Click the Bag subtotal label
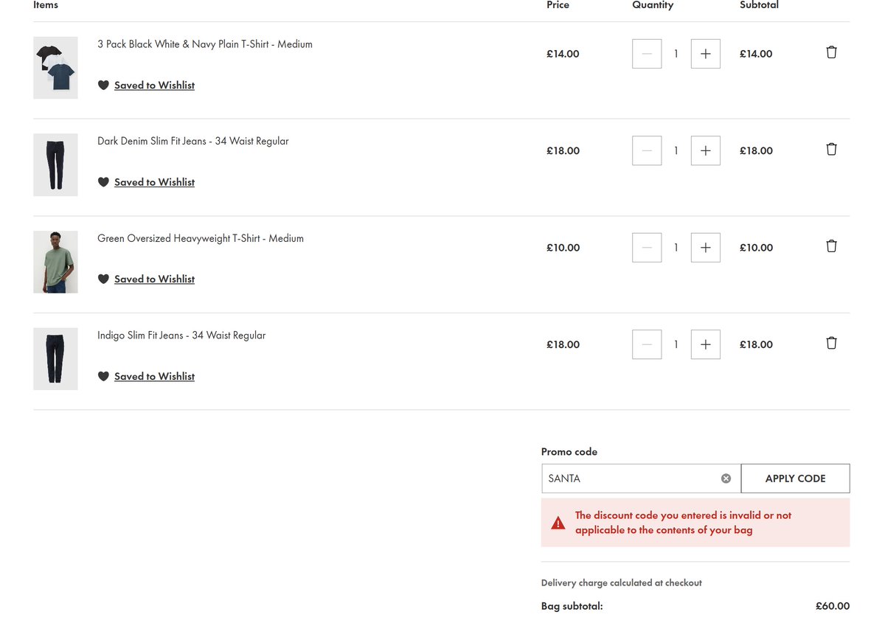This screenshot has width=885, height=623. [x=572, y=606]
